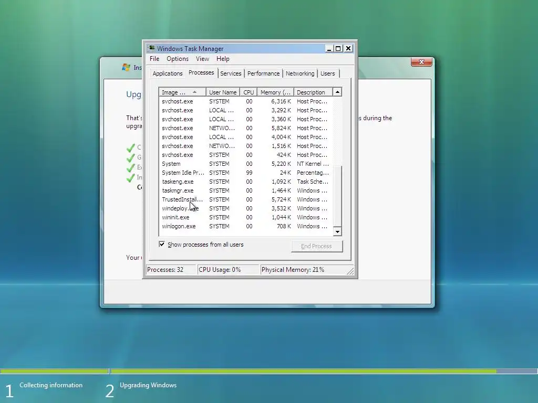Click the Task Manager resize grip corner

pos(350,271)
